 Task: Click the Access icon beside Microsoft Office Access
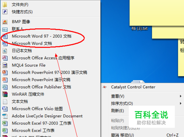5,58
